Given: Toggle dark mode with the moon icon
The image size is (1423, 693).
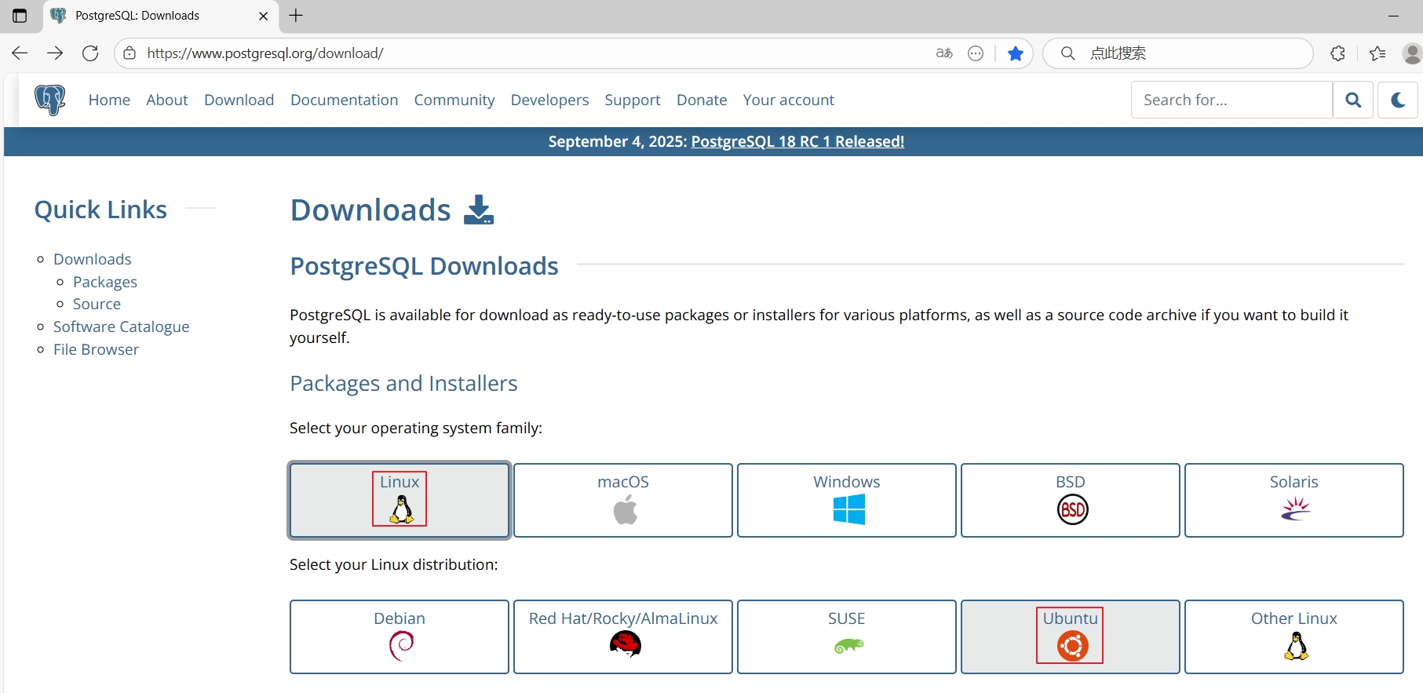Looking at the screenshot, I should point(1398,100).
